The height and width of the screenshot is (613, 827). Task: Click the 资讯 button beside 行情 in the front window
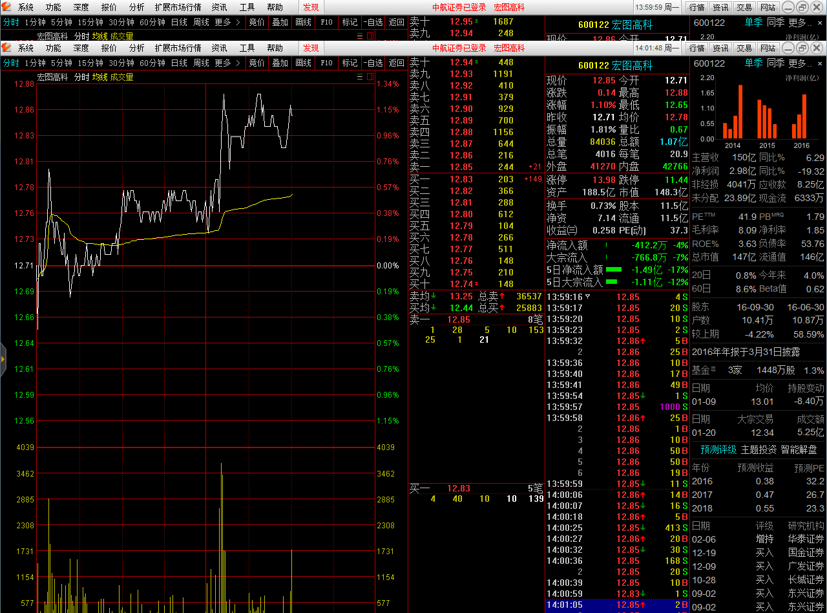tap(720, 48)
